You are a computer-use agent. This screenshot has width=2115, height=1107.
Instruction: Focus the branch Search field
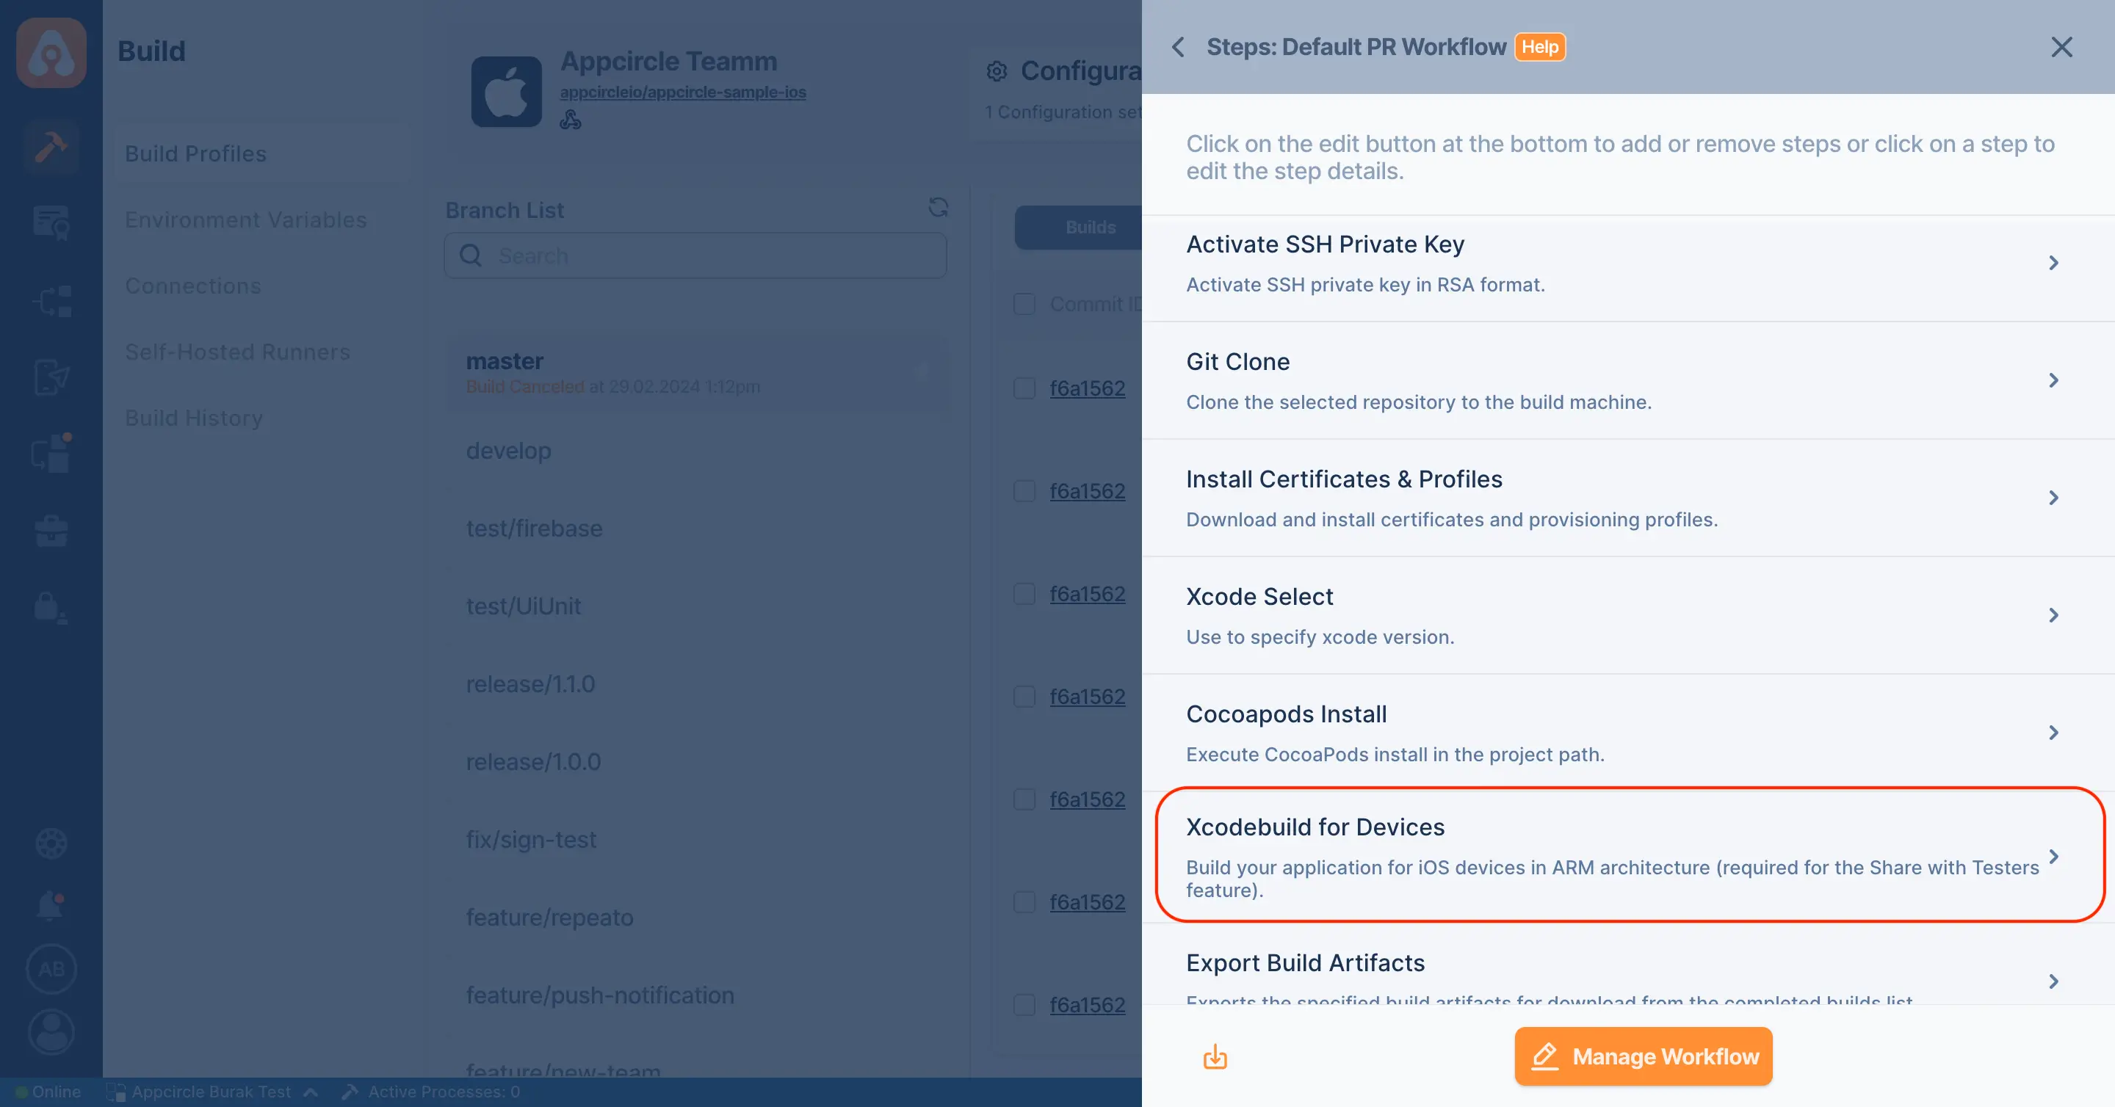(x=695, y=255)
